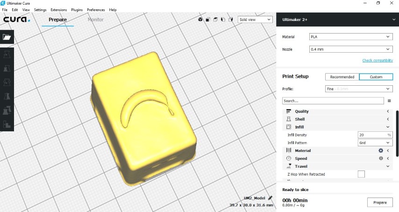The width and height of the screenshot is (399, 212).
Task: Click the UM2_Model job name text
Action: pos(255,198)
